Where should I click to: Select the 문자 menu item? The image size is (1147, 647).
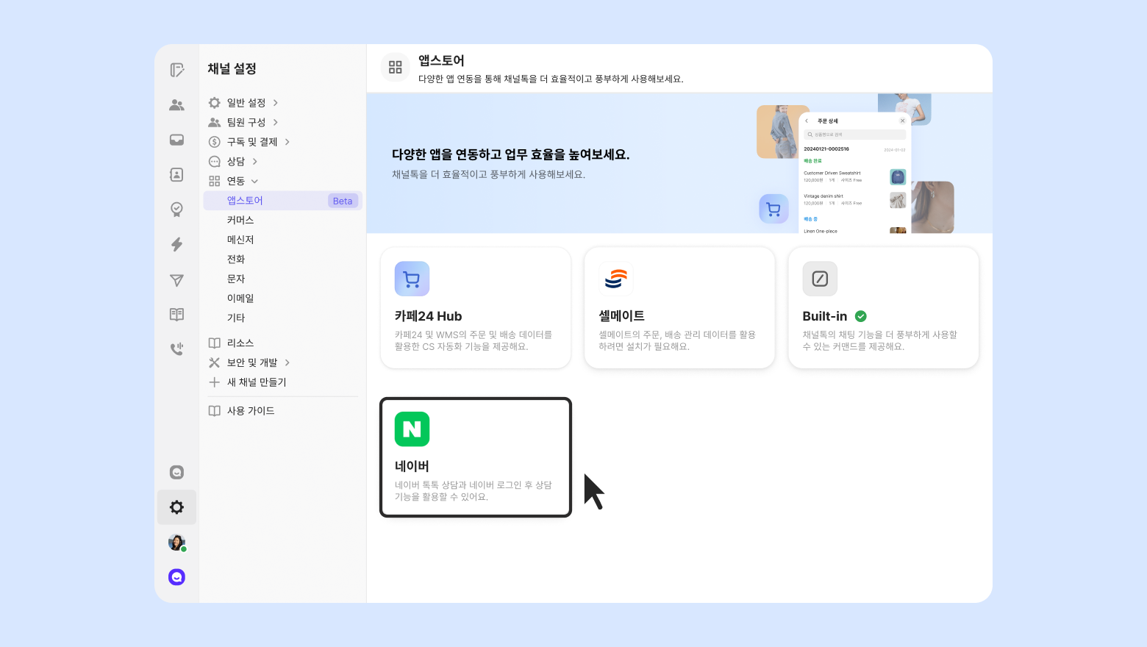[x=236, y=279]
